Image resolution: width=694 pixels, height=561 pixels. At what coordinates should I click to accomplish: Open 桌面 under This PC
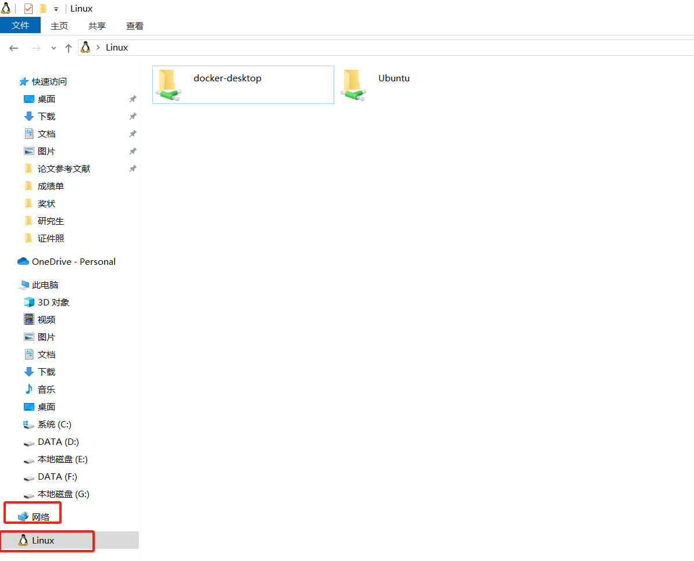pyautogui.click(x=40, y=407)
